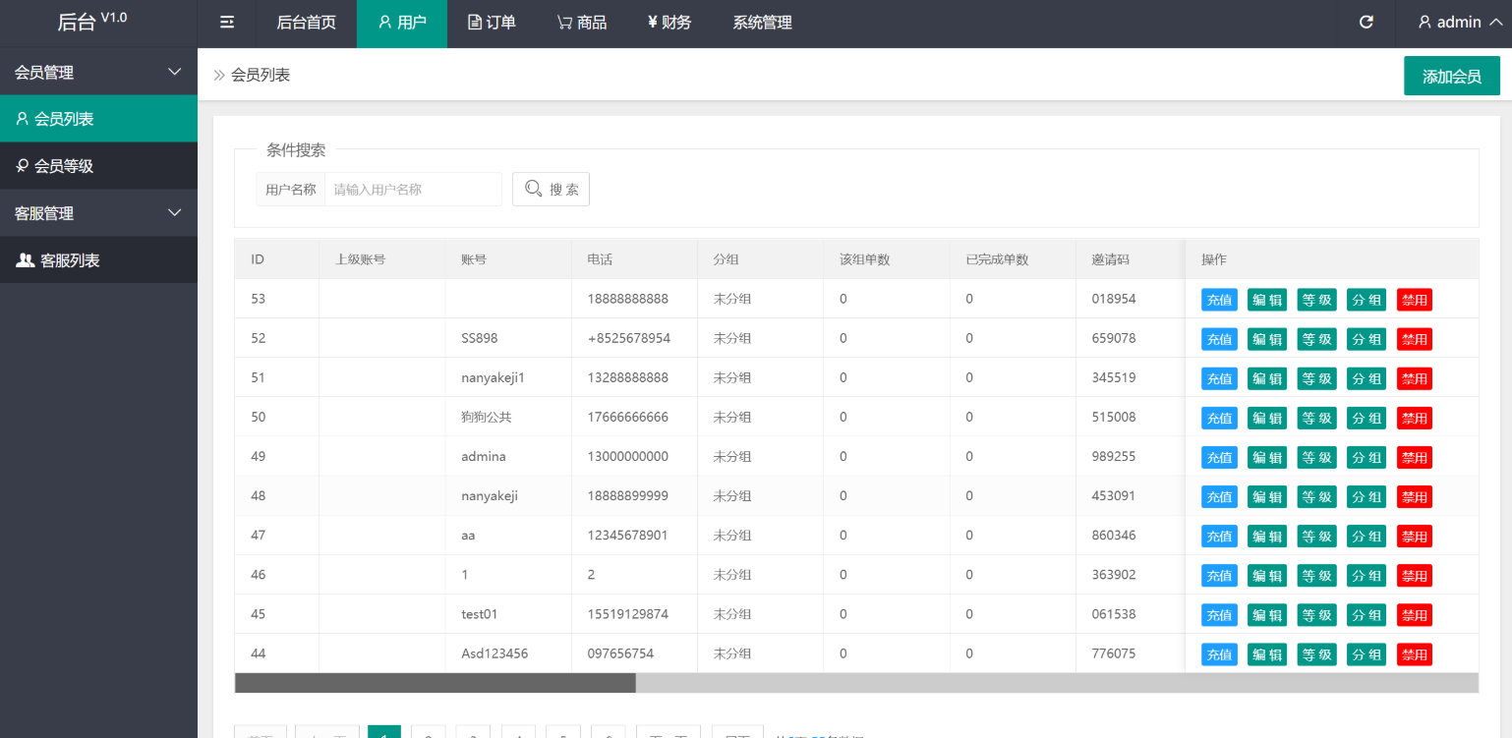
Task: Click 编辑 for user aa
Action: (x=1267, y=536)
